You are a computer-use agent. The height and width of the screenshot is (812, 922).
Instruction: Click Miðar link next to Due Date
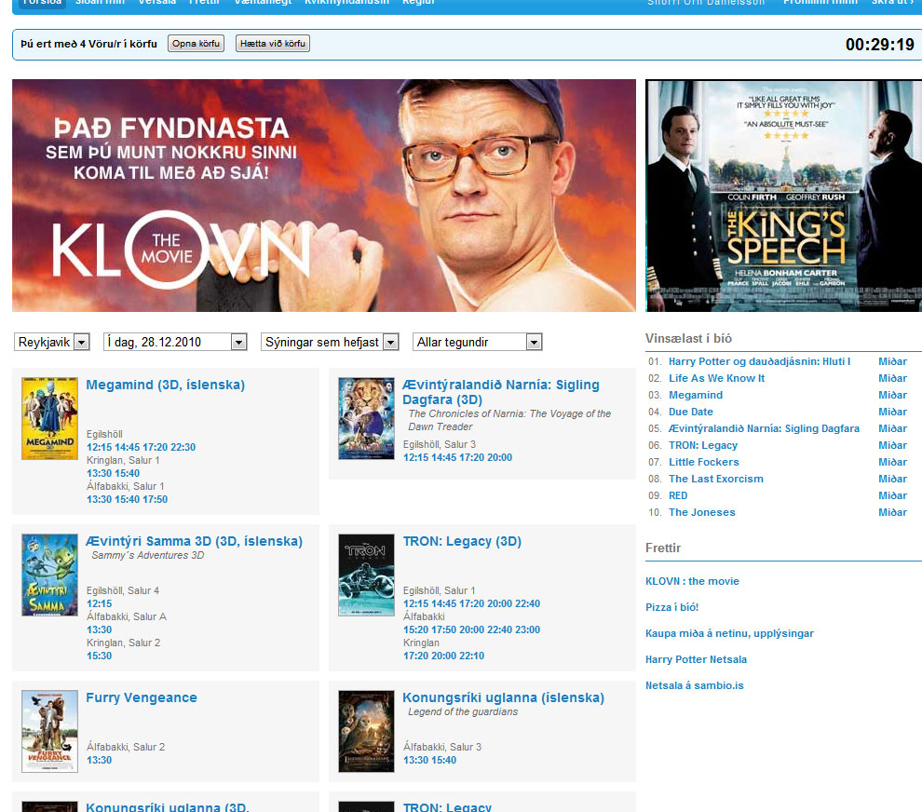point(892,412)
